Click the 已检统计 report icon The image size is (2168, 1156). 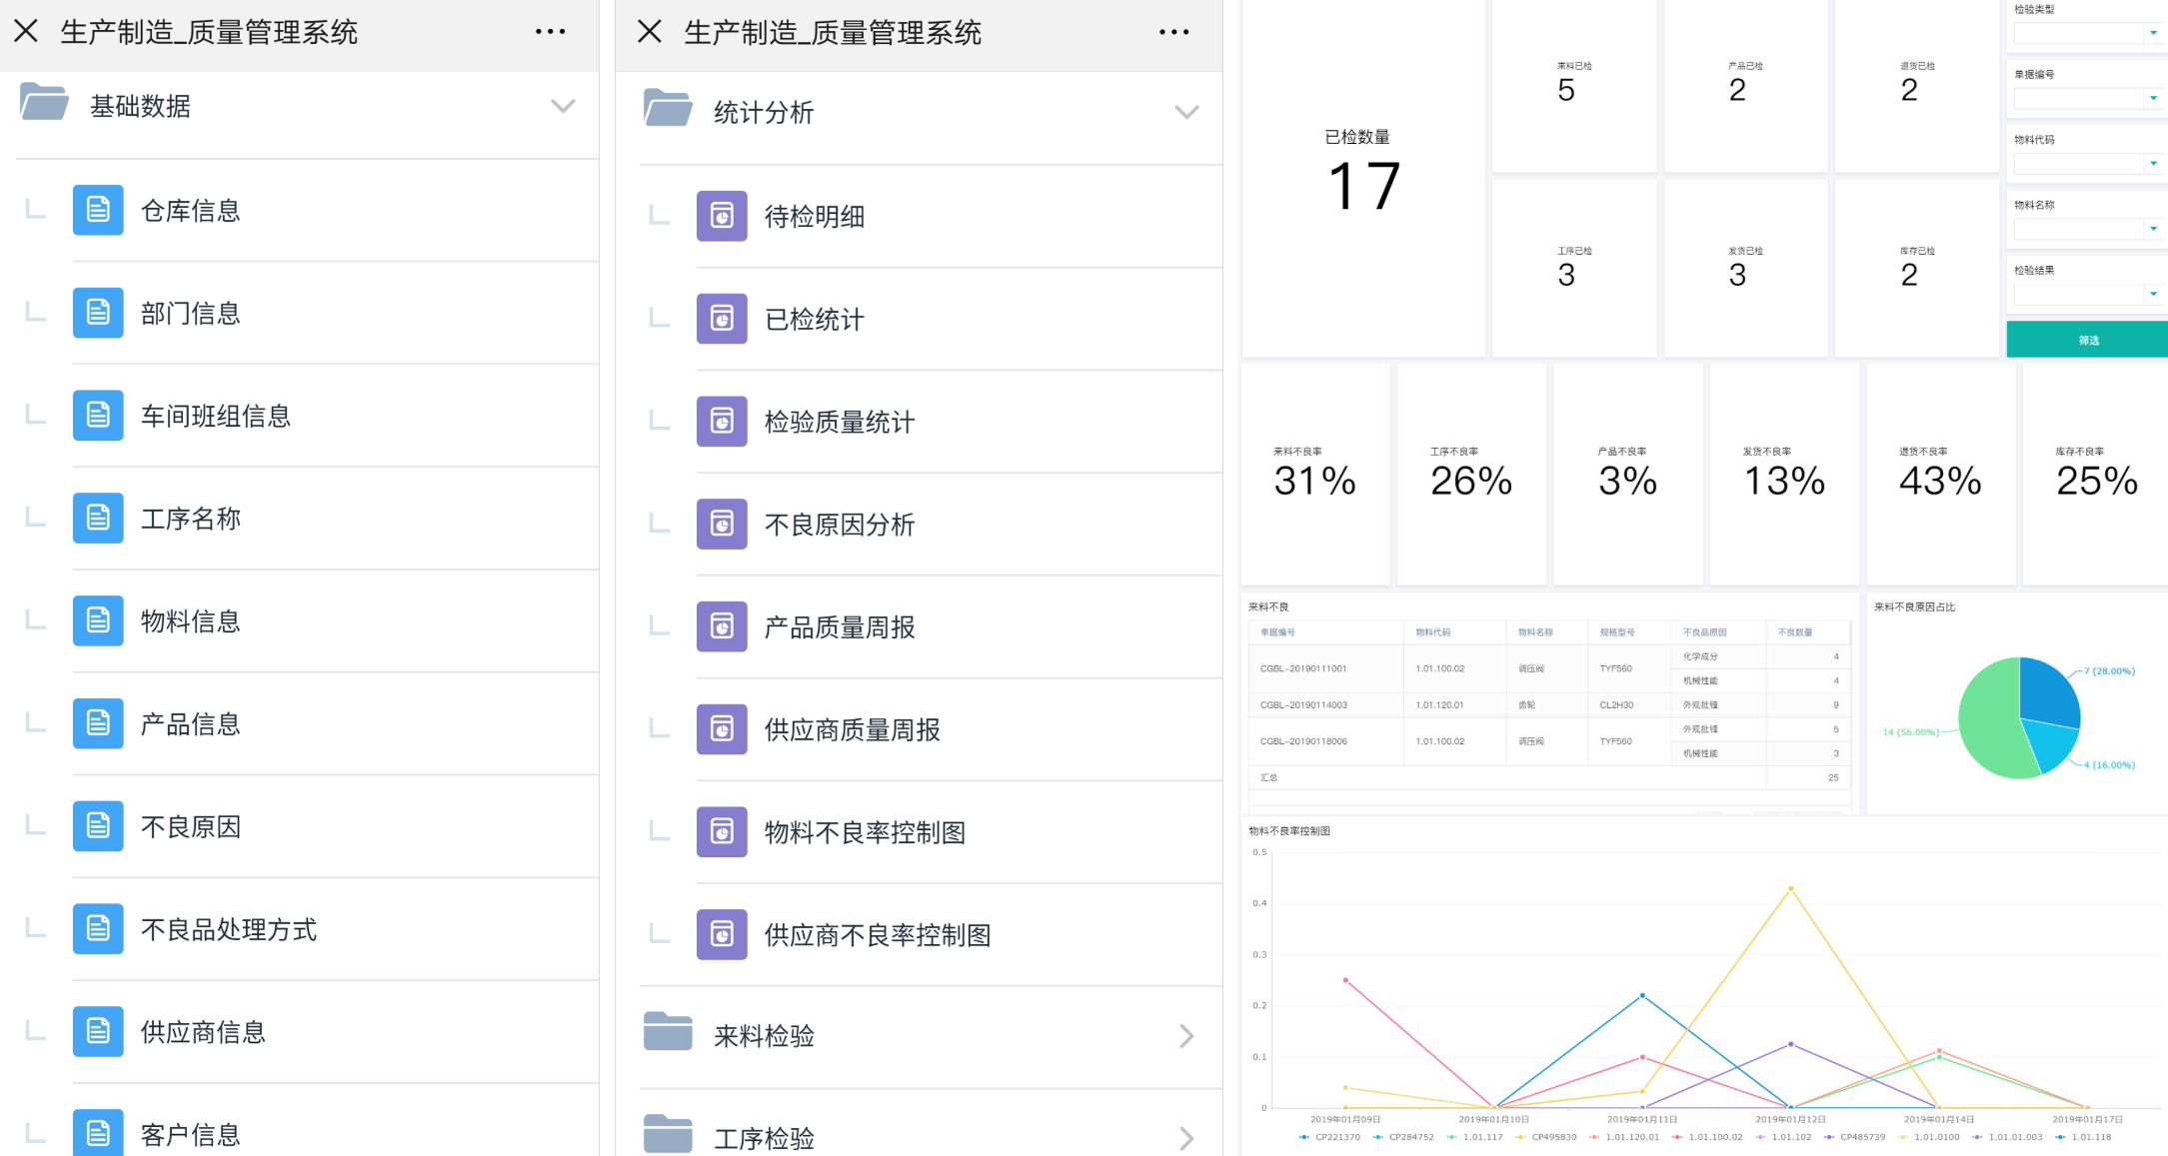coord(722,319)
